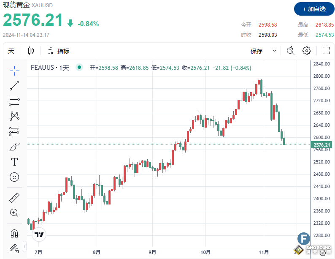Click the 保存 save button

point(257,51)
